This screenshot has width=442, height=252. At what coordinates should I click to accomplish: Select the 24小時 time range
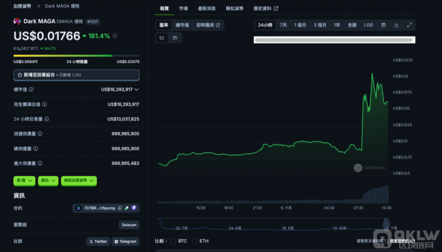point(265,25)
